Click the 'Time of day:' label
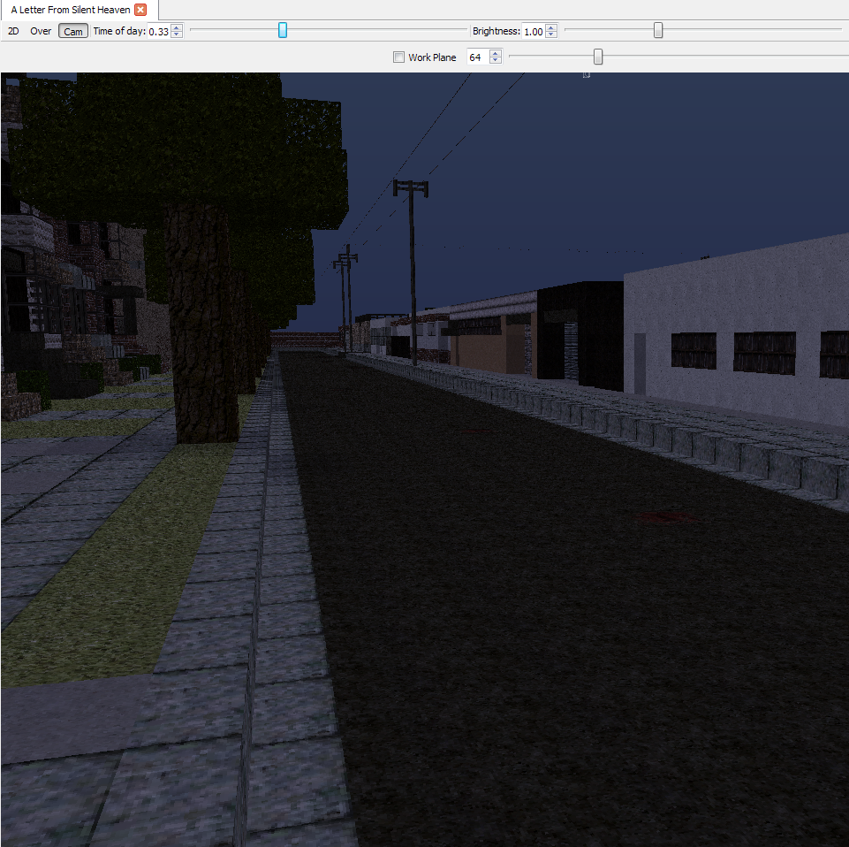Image resolution: width=849 pixels, height=847 pixels. [119, 31]
